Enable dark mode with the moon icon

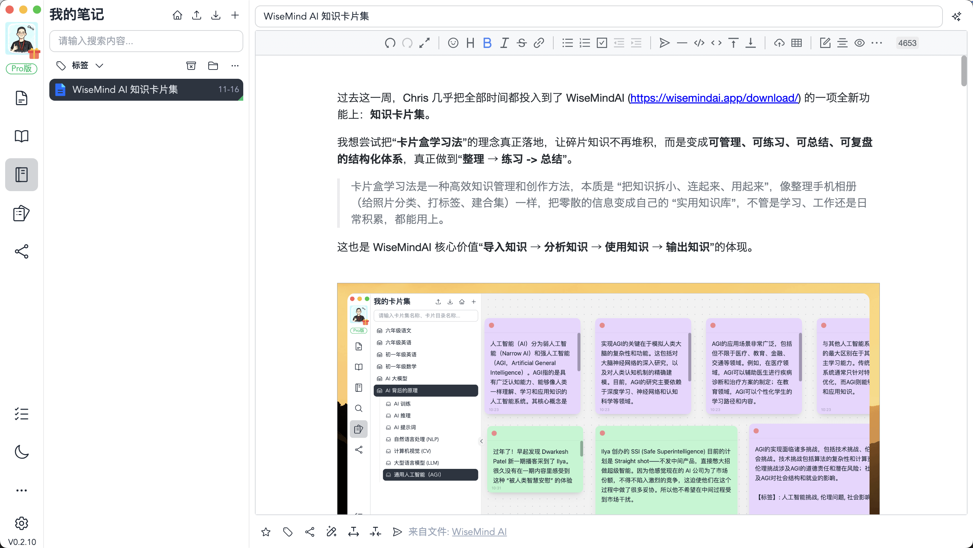[x=22, y=452]
